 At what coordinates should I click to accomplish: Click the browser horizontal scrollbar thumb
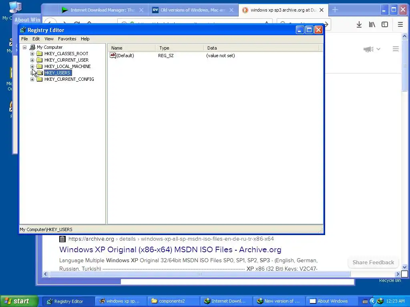click(200, 274)
